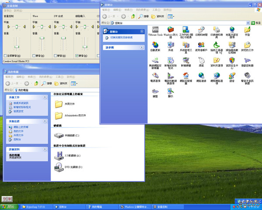Viewport: 262px width, 210px height.
Task: Open VMware Tools in Control Panel
Action: point(155,30)
